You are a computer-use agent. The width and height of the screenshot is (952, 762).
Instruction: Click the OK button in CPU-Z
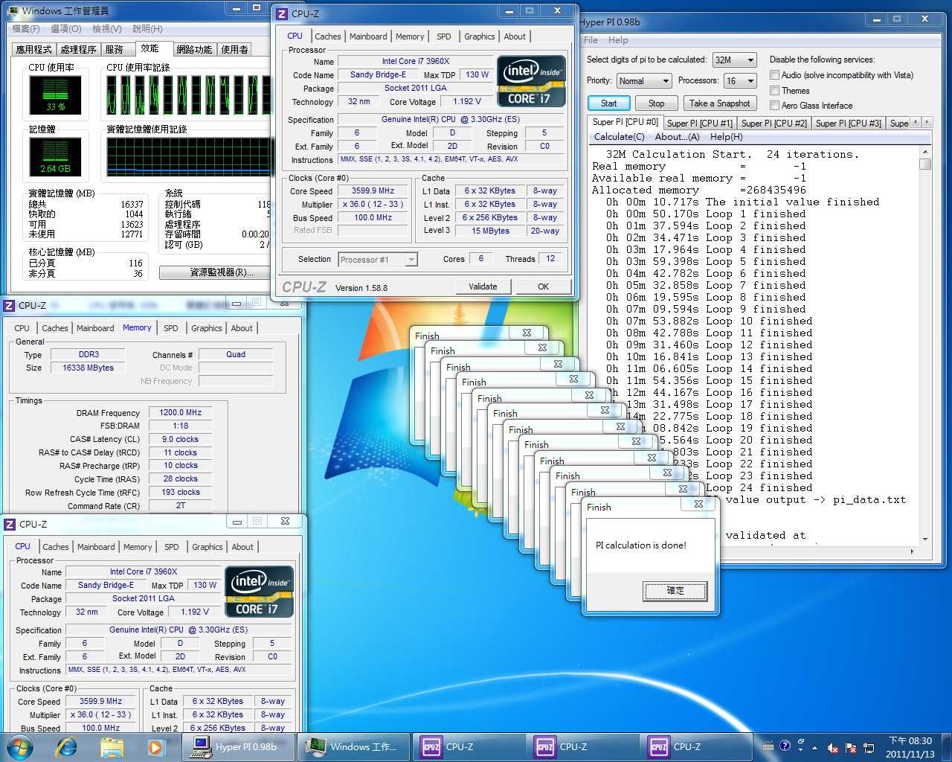click(544, 286)
